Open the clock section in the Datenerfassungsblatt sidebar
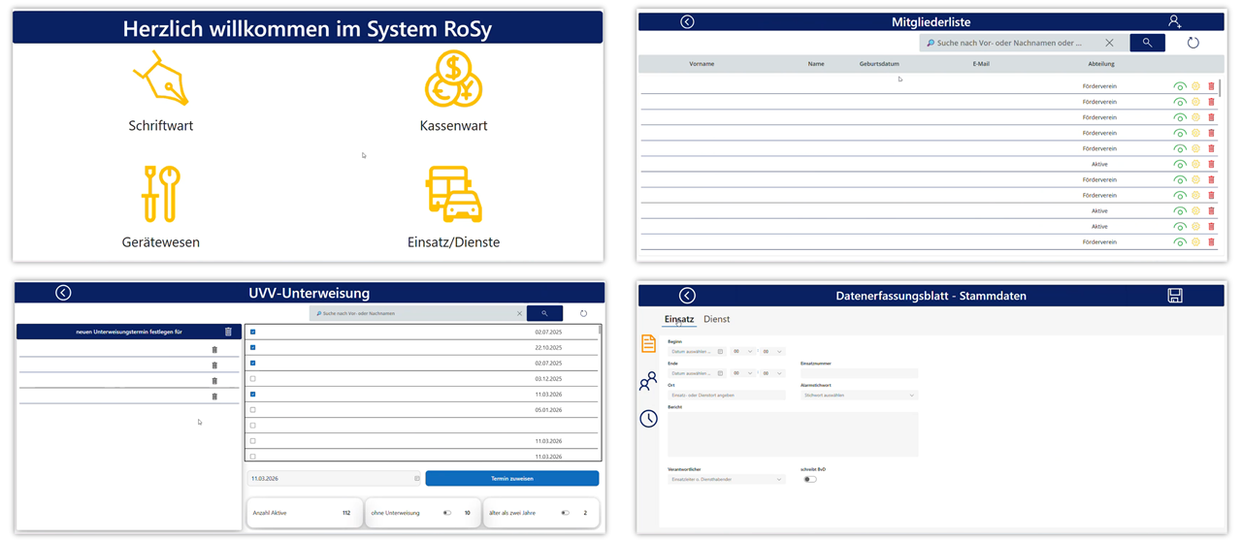1242x540 pixels. [648, 419]
